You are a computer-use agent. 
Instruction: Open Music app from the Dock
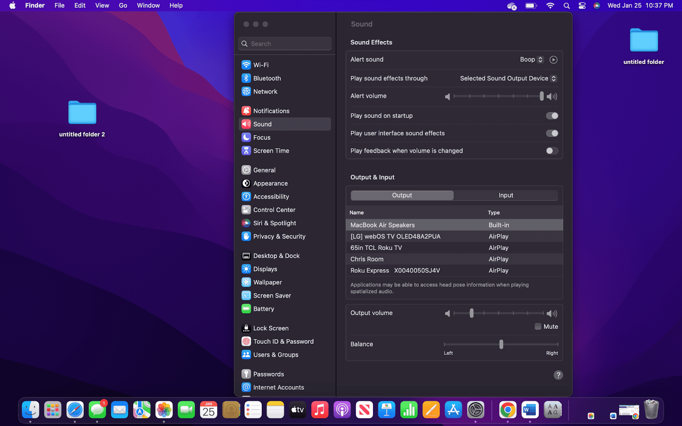pos(320,410)
